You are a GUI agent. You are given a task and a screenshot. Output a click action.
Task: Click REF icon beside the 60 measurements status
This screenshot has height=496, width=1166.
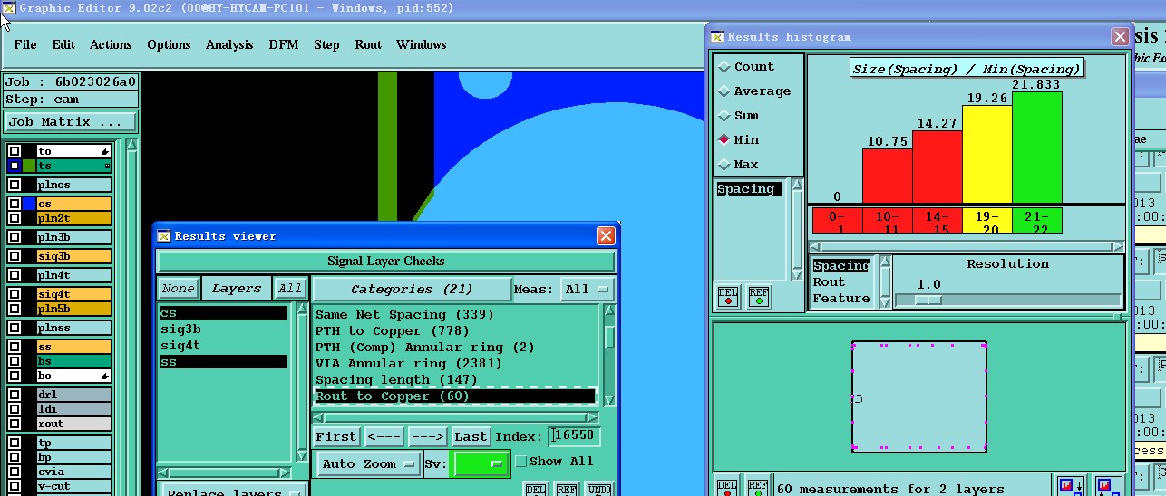coord(758,487)
